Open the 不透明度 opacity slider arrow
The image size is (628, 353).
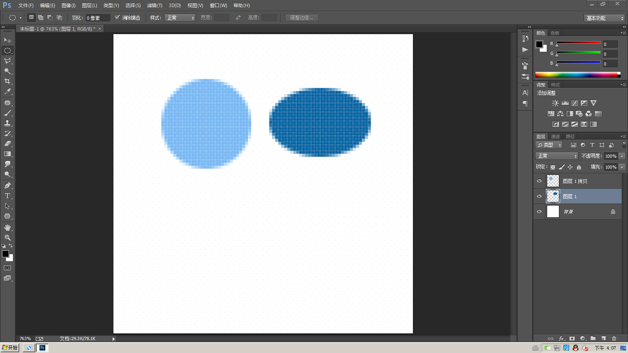[x=622, y=156]
